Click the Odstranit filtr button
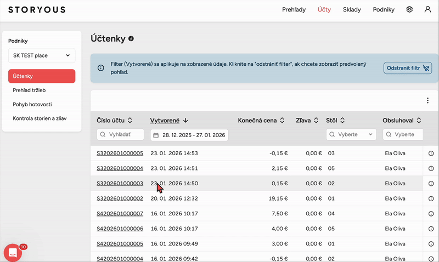 pos(407,68)
